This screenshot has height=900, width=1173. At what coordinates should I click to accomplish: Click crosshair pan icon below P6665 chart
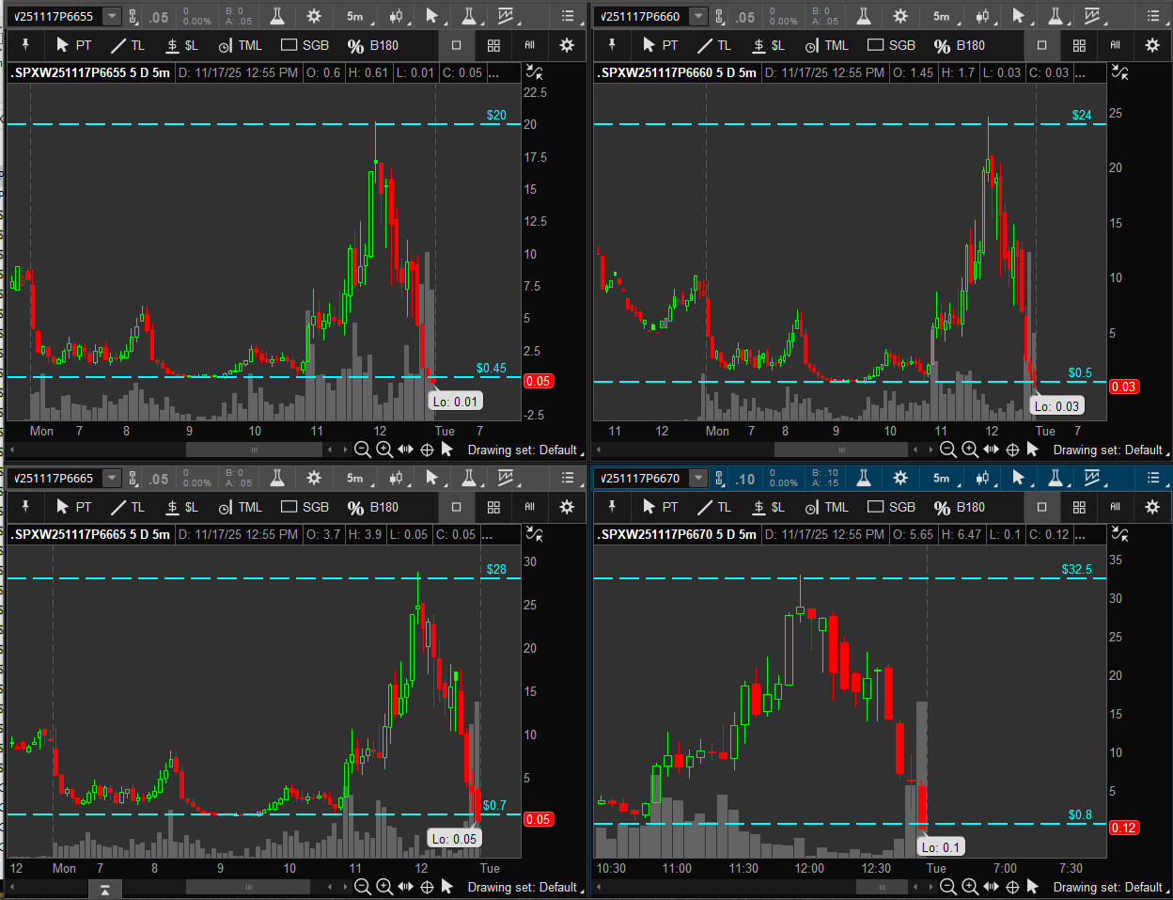427,887
